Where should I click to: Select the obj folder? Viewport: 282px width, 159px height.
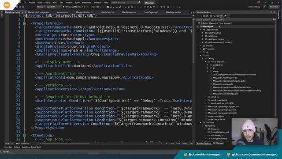(x=207, y=55)
